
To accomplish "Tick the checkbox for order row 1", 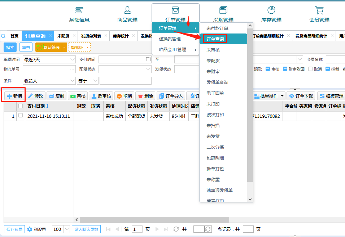I will [21, 116].
